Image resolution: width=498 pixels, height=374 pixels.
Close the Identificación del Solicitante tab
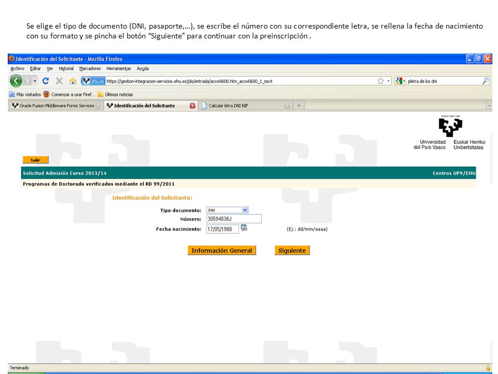click(x=192, y=105)
